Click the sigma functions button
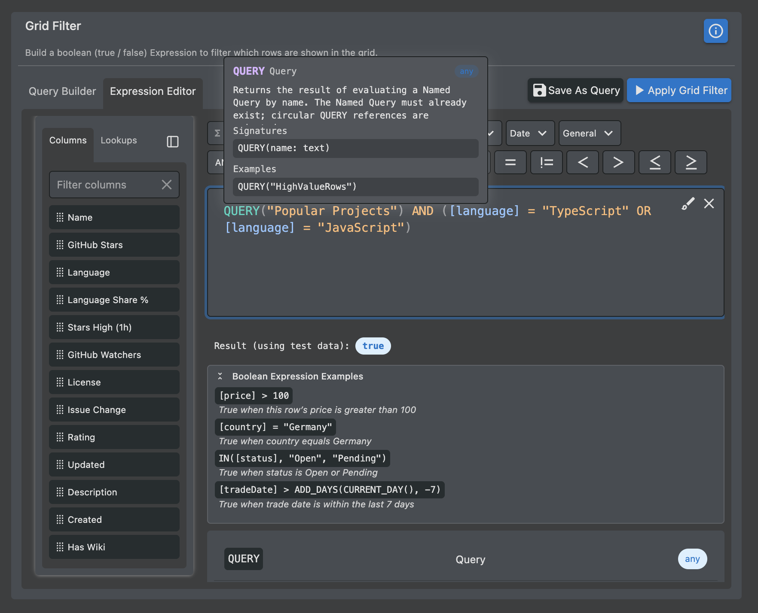Screen dimensions: 758x613 coord(217,133)
